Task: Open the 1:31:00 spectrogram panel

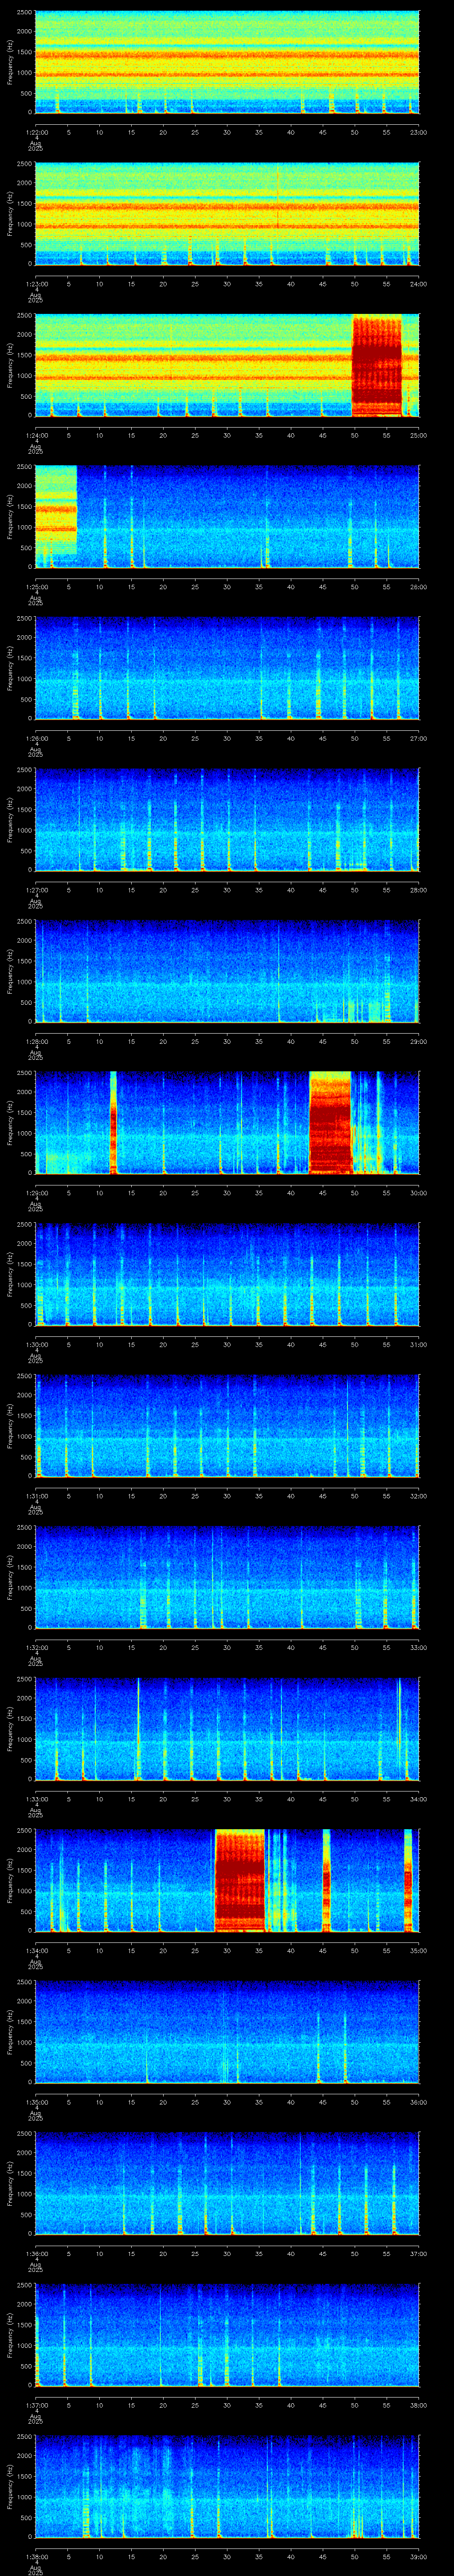Action: click(227, 1425)
